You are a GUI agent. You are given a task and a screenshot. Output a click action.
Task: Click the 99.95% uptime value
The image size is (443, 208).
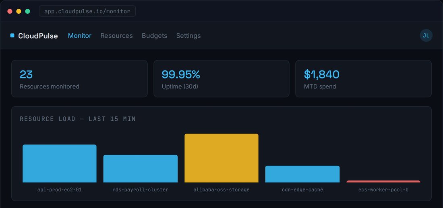click(181, 74)
